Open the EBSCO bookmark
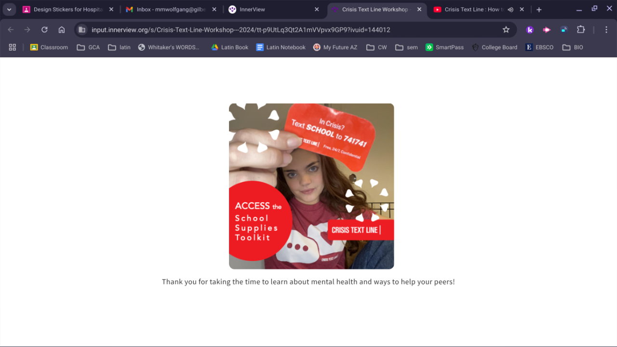Image resolution: width=617 pixels, height=347 pixels. coord(539,47)
